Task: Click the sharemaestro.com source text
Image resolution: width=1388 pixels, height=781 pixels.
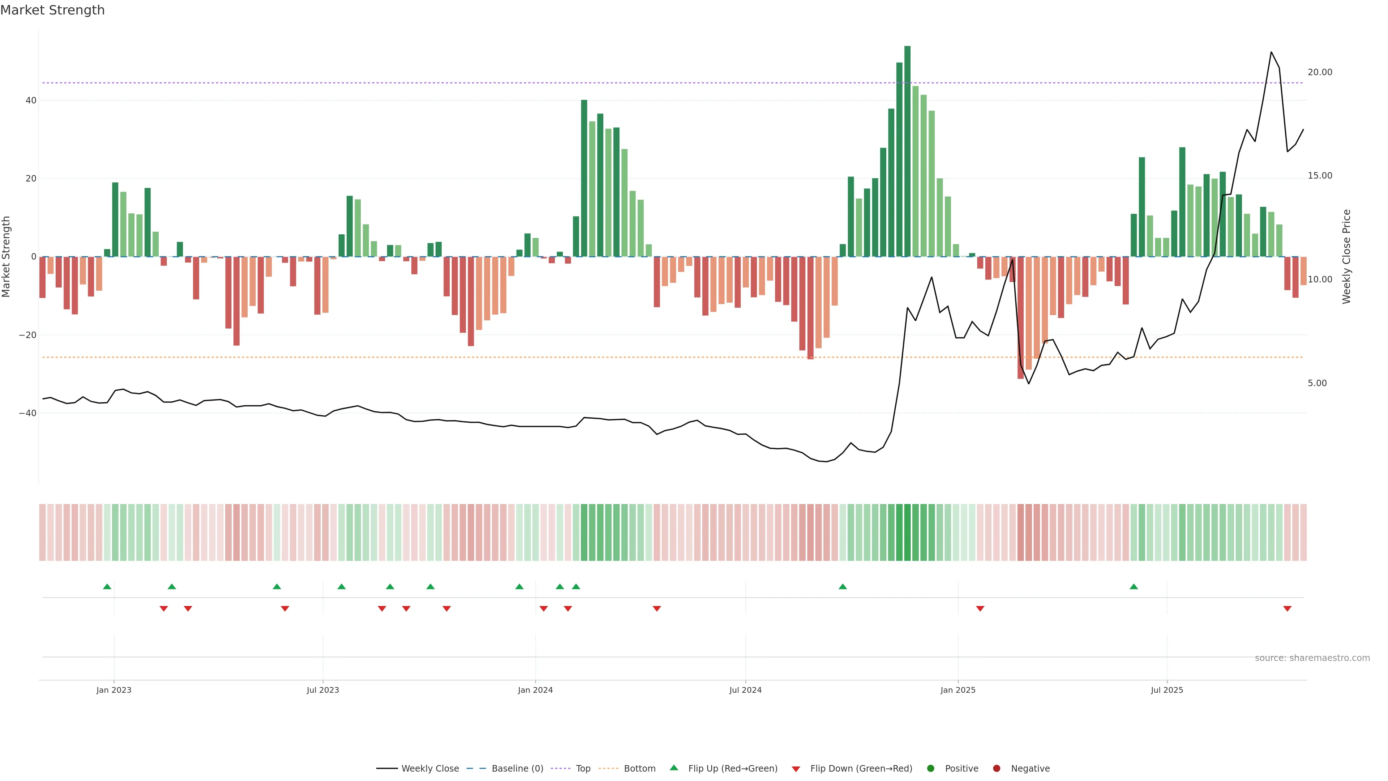Action: click(1312, 658)
